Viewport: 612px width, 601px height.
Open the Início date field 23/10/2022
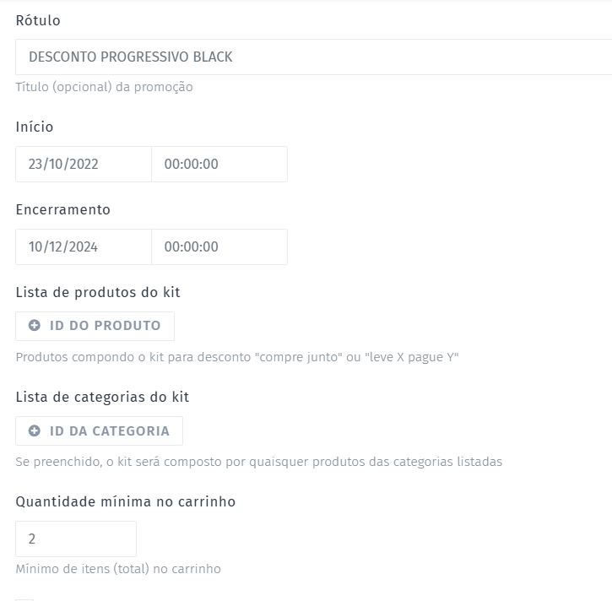coord(83,165)
